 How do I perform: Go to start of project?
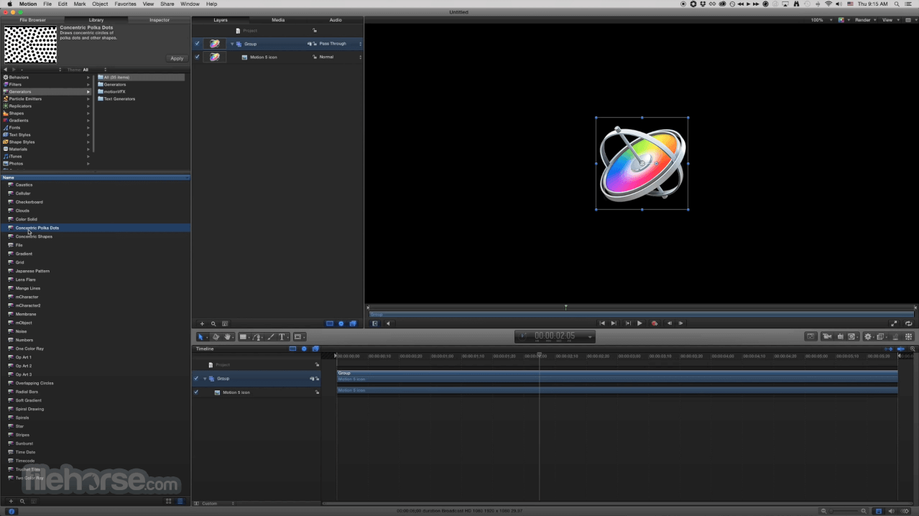(x=602, y=323)
